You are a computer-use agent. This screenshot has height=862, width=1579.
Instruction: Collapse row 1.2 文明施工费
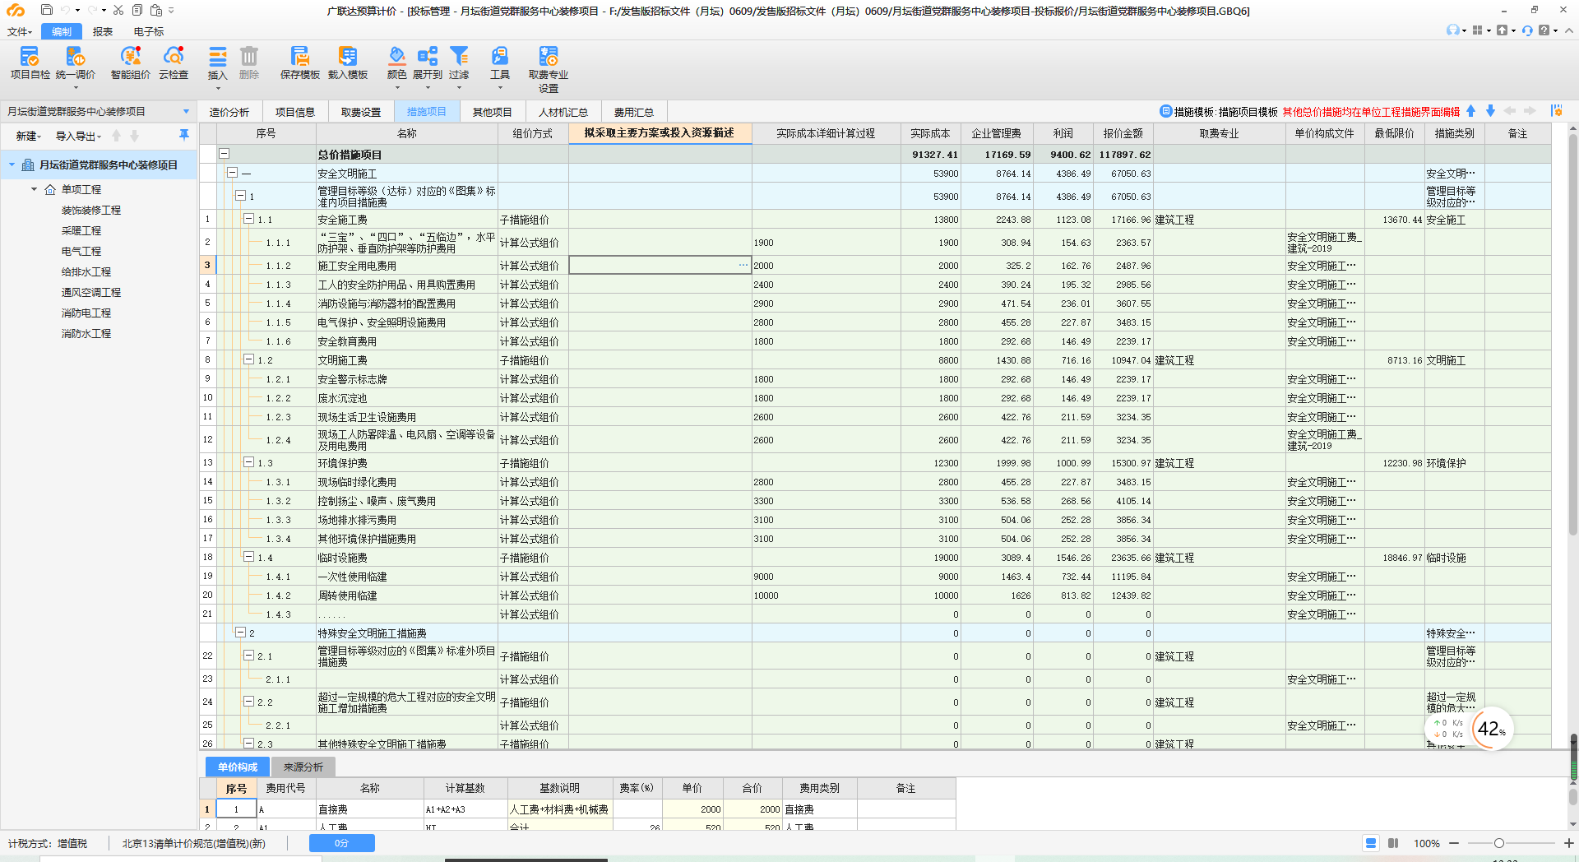[248, 359]
